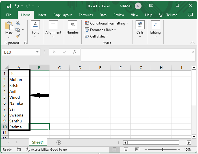Click Accessibility: Good to go status

click(x=46, y=149)
